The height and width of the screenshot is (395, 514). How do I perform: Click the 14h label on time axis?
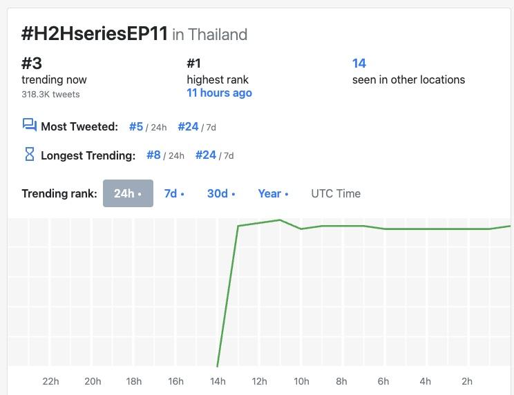pyautogui.click(x=218, y=381)
